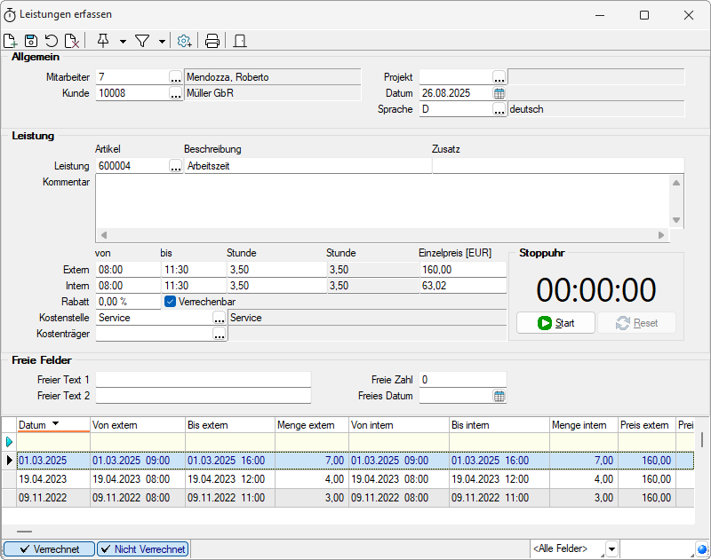The width and height of the screenshot is (711, 560).
Task: Click the Preis extern column header
Action: pos(644,425)
